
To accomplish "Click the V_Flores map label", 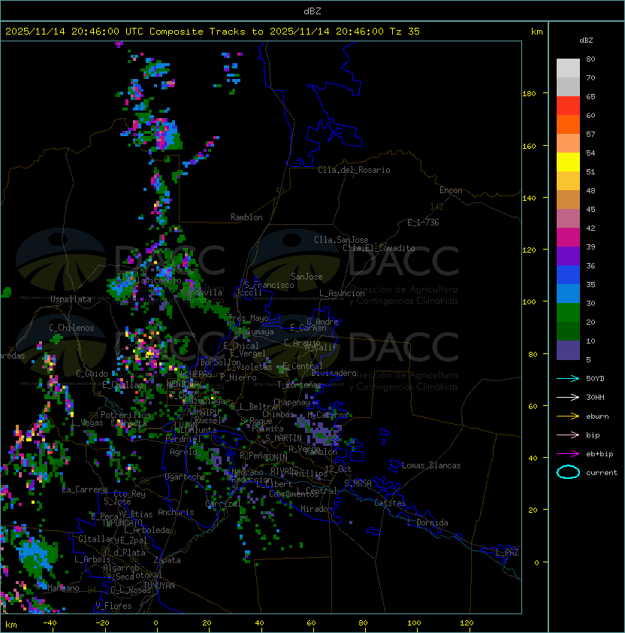I will 113,606.
